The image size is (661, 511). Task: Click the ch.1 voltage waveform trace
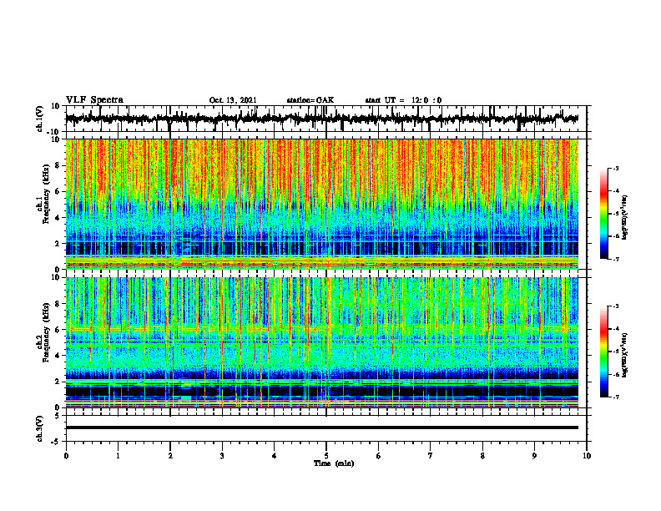321,119
